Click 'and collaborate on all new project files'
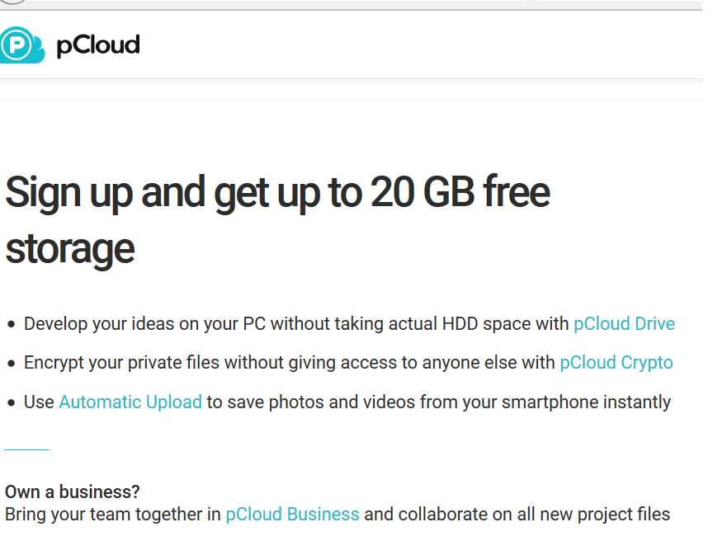713x555 pixels. 517,514
